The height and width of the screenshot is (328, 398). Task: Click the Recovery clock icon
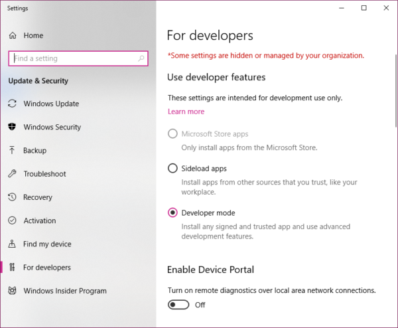[x=12, y=197]
